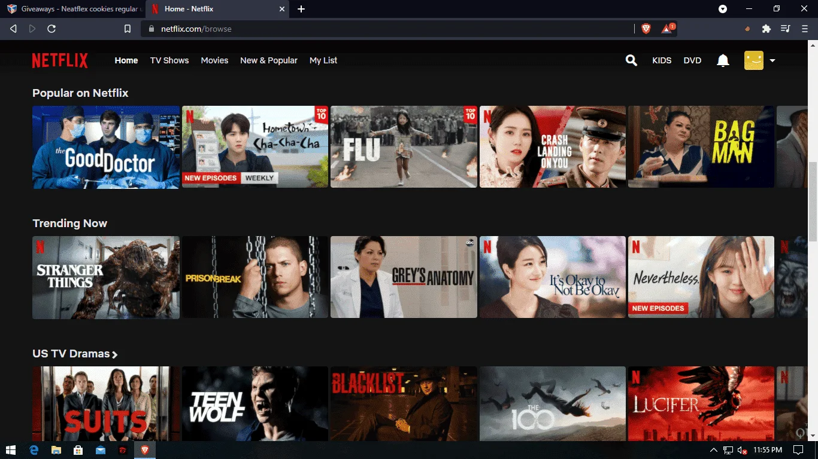The width and height of the screenshot is (818, 459).
Task: Open Suits thumbnail
Action: [106, 404]
